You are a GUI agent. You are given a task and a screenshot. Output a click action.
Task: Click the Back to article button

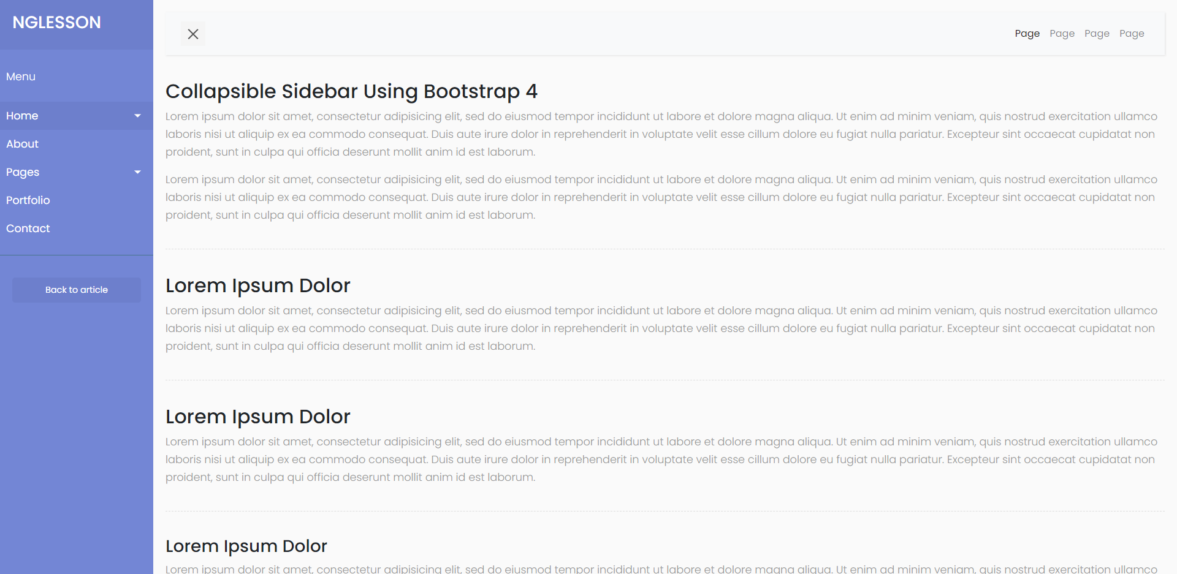(77, 290)
